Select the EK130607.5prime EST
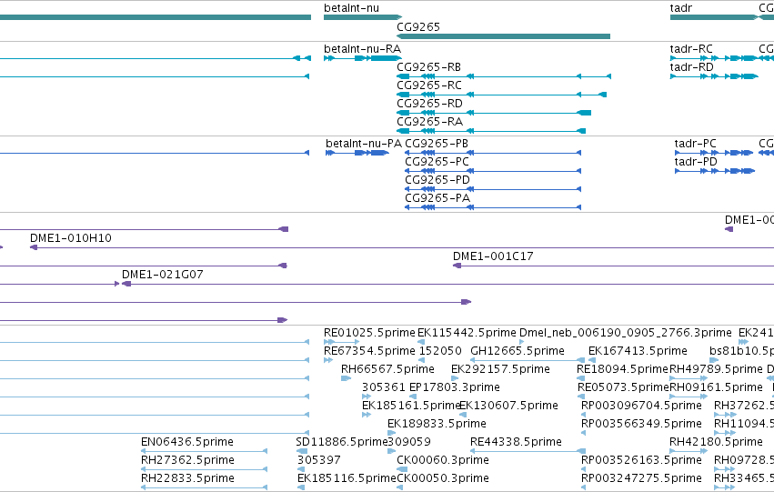 tap(463, 415)
